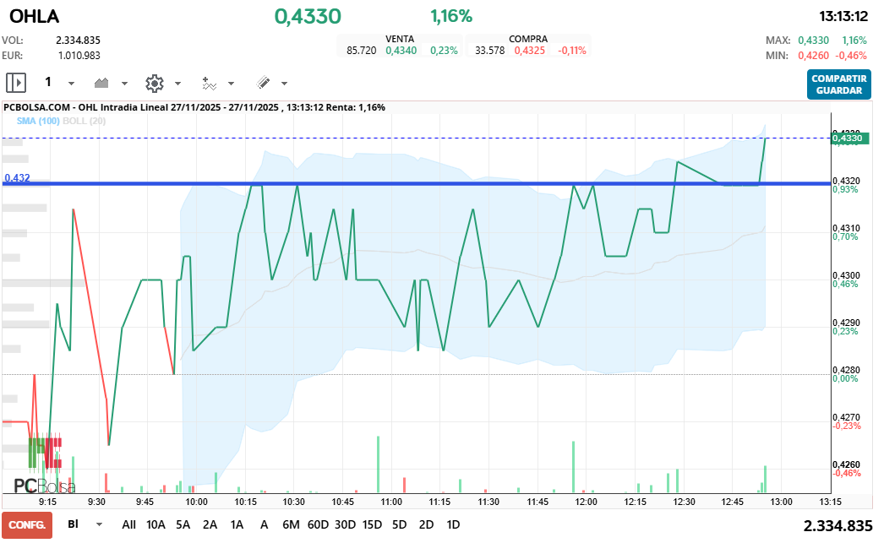Viewport: 884px width, 543px height.
Task: Click the VENTA price 0,4340
Action: (400, 51)
